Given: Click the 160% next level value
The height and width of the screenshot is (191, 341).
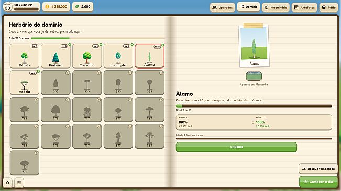Looking at the screenshot, I should 260,122.
